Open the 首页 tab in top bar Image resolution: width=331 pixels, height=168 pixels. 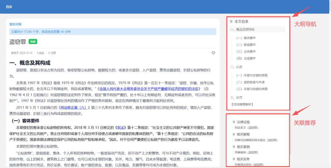coord(9,7)
